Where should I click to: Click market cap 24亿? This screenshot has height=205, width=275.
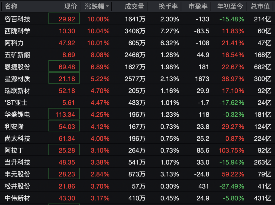[265, 103]
